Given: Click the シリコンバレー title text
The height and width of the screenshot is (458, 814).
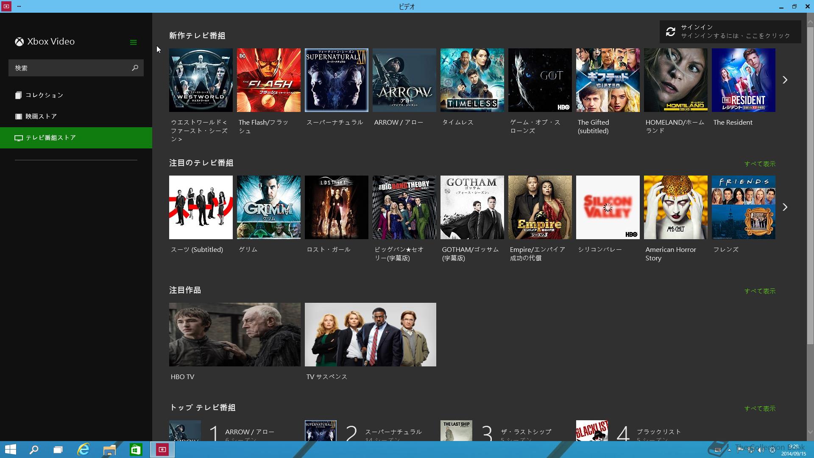Looking at the screenshot, I should 599,249.
